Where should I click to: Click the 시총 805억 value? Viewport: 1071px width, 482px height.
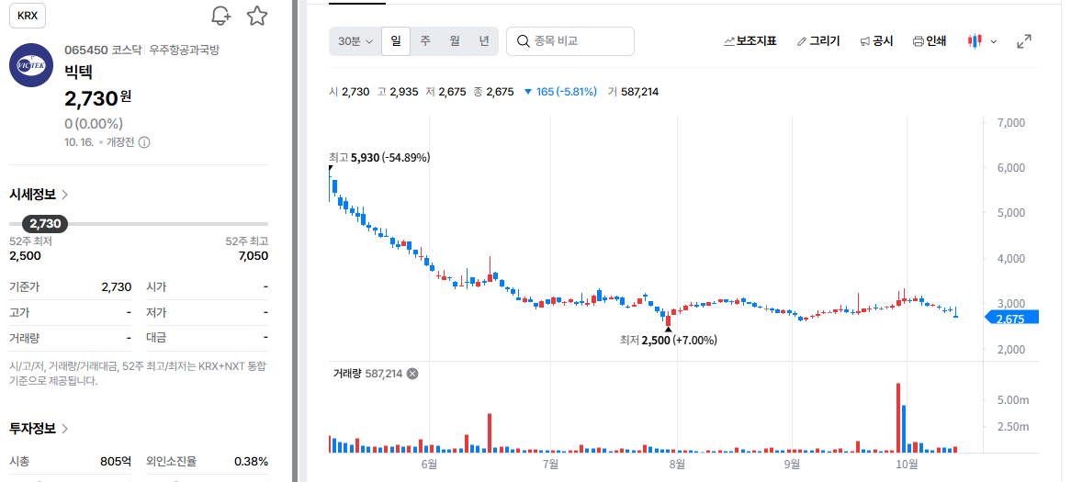[116, 462]
